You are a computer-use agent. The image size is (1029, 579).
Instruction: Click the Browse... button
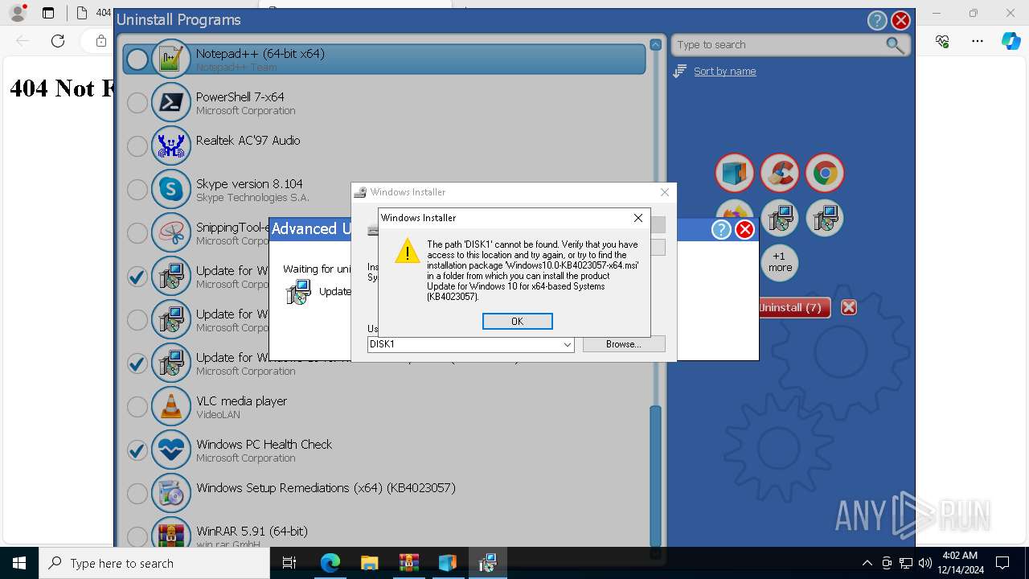click(x=624, y=344)
